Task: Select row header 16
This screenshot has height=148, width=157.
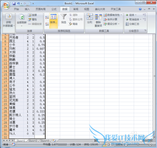Action: pos(5,78)
